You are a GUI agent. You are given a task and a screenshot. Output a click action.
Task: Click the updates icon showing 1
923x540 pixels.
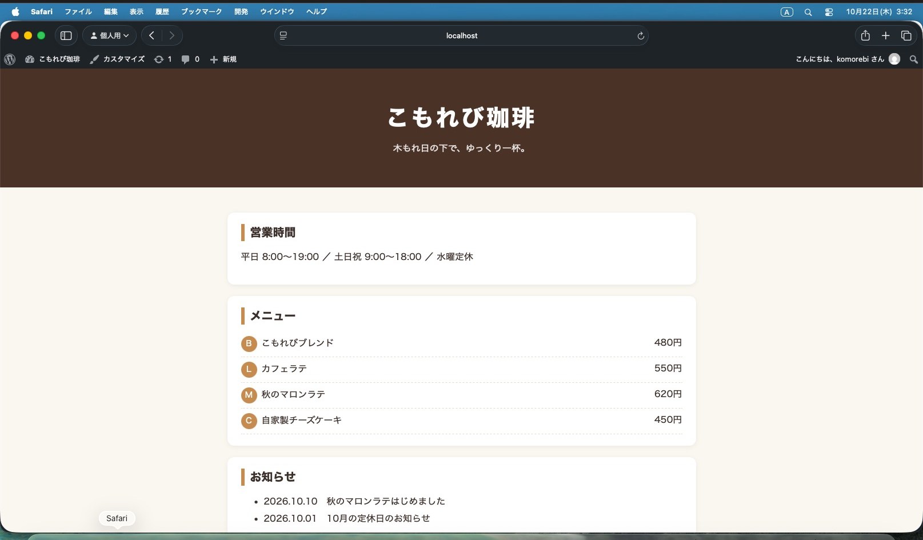tap(163, 59)
